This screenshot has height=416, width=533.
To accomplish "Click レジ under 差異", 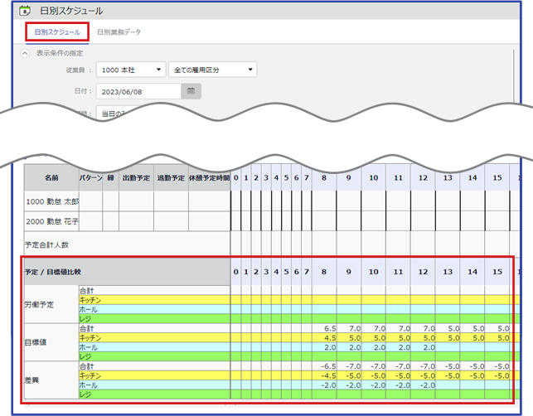I will (x=155, y=394).
